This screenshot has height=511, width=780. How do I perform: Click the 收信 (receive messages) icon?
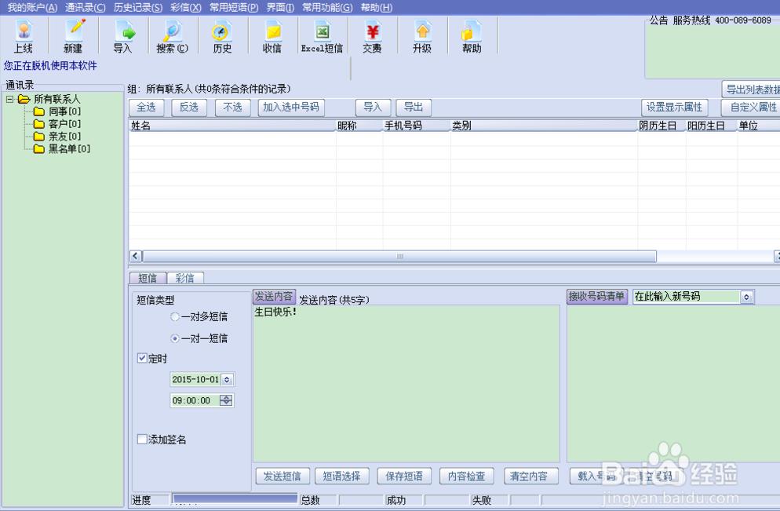pyautogui.click(x=272, y=35)
